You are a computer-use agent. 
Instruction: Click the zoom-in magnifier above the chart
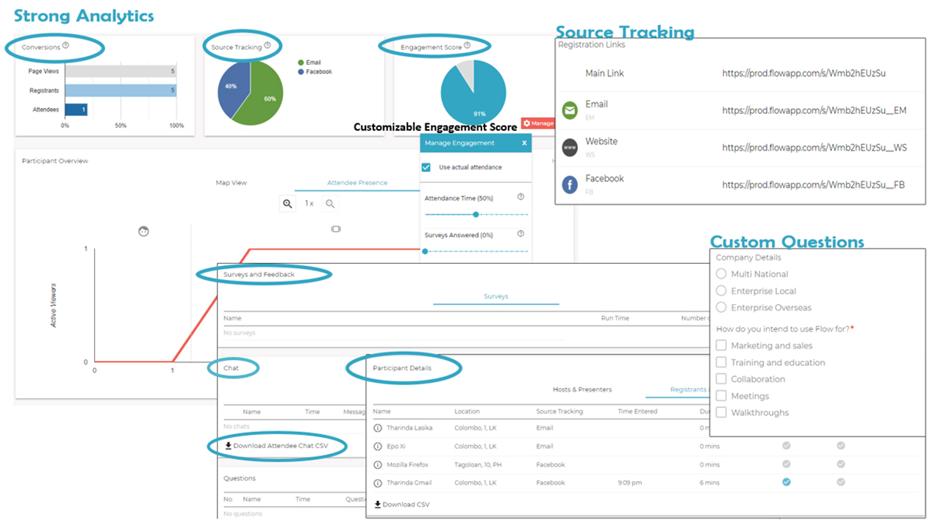pos(287,204)
